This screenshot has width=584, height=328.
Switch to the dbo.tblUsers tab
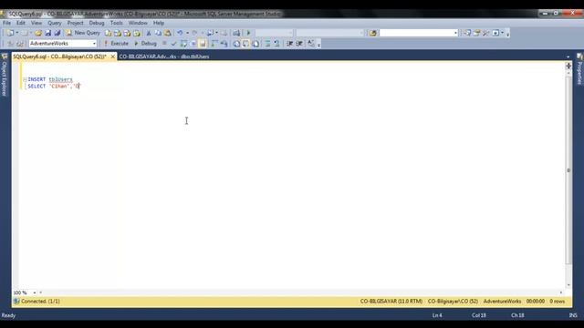(x=164, y=56)
